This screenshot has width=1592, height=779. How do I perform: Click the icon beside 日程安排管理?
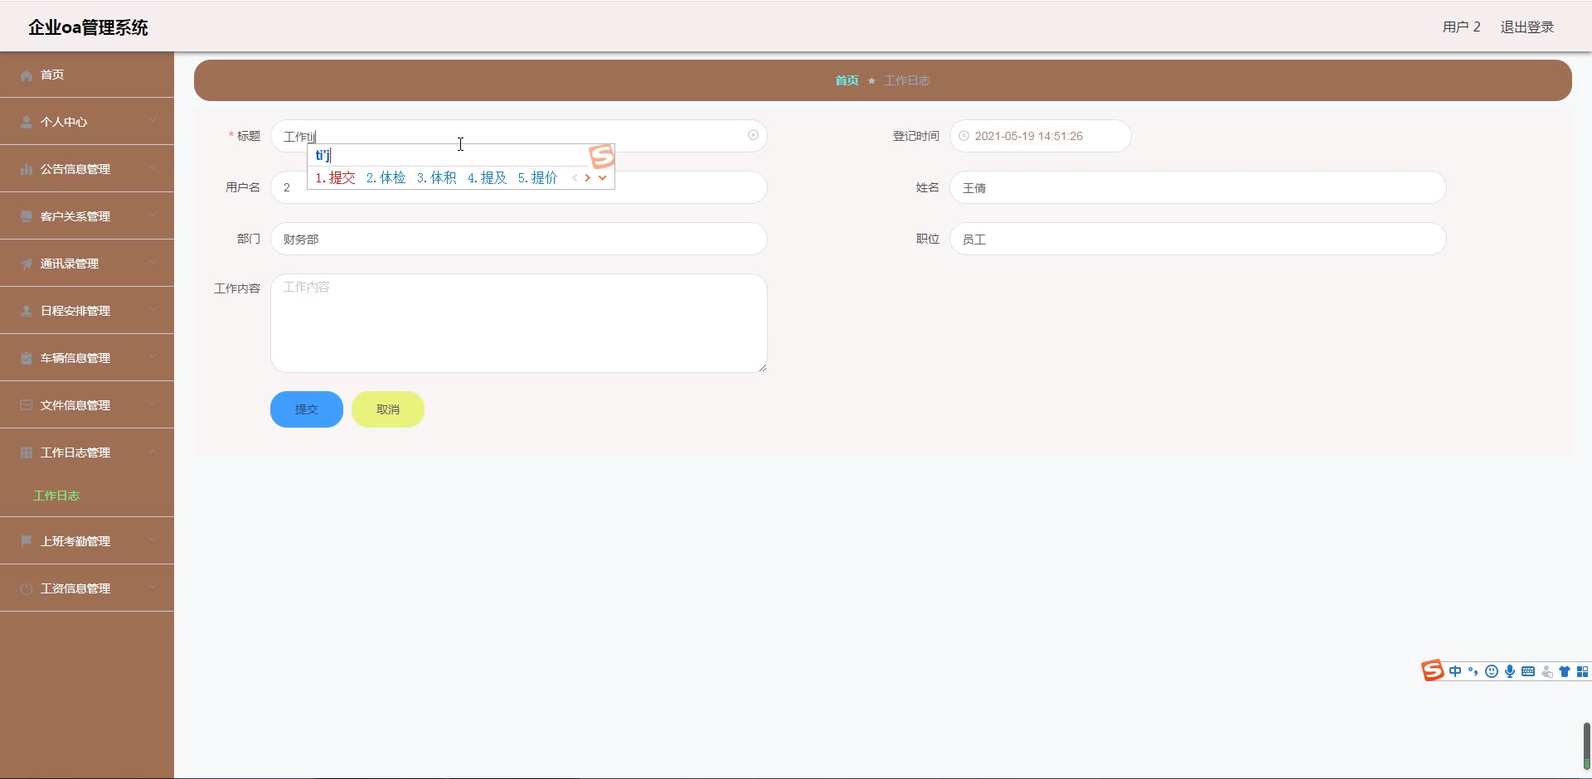[27, 312]
